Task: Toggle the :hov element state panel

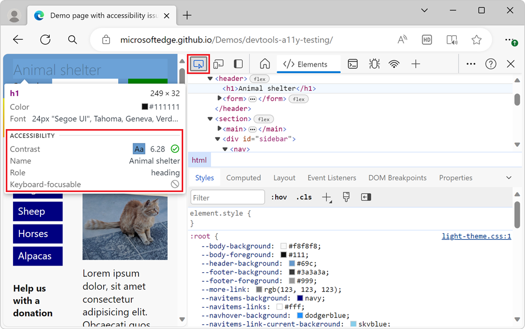Action: [x=279, y=197]
